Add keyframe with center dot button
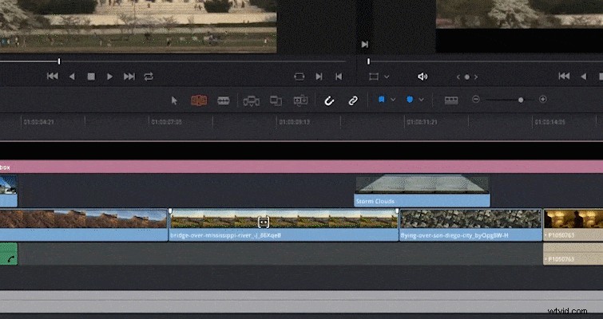Image resolution: width=603 pixels, height=319 pixels. [x=467, y=77]
